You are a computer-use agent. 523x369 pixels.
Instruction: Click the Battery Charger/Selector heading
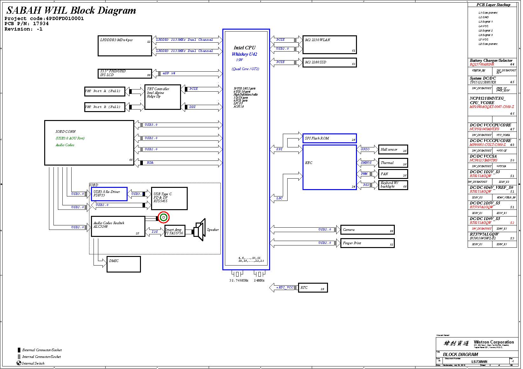point(491,60)
